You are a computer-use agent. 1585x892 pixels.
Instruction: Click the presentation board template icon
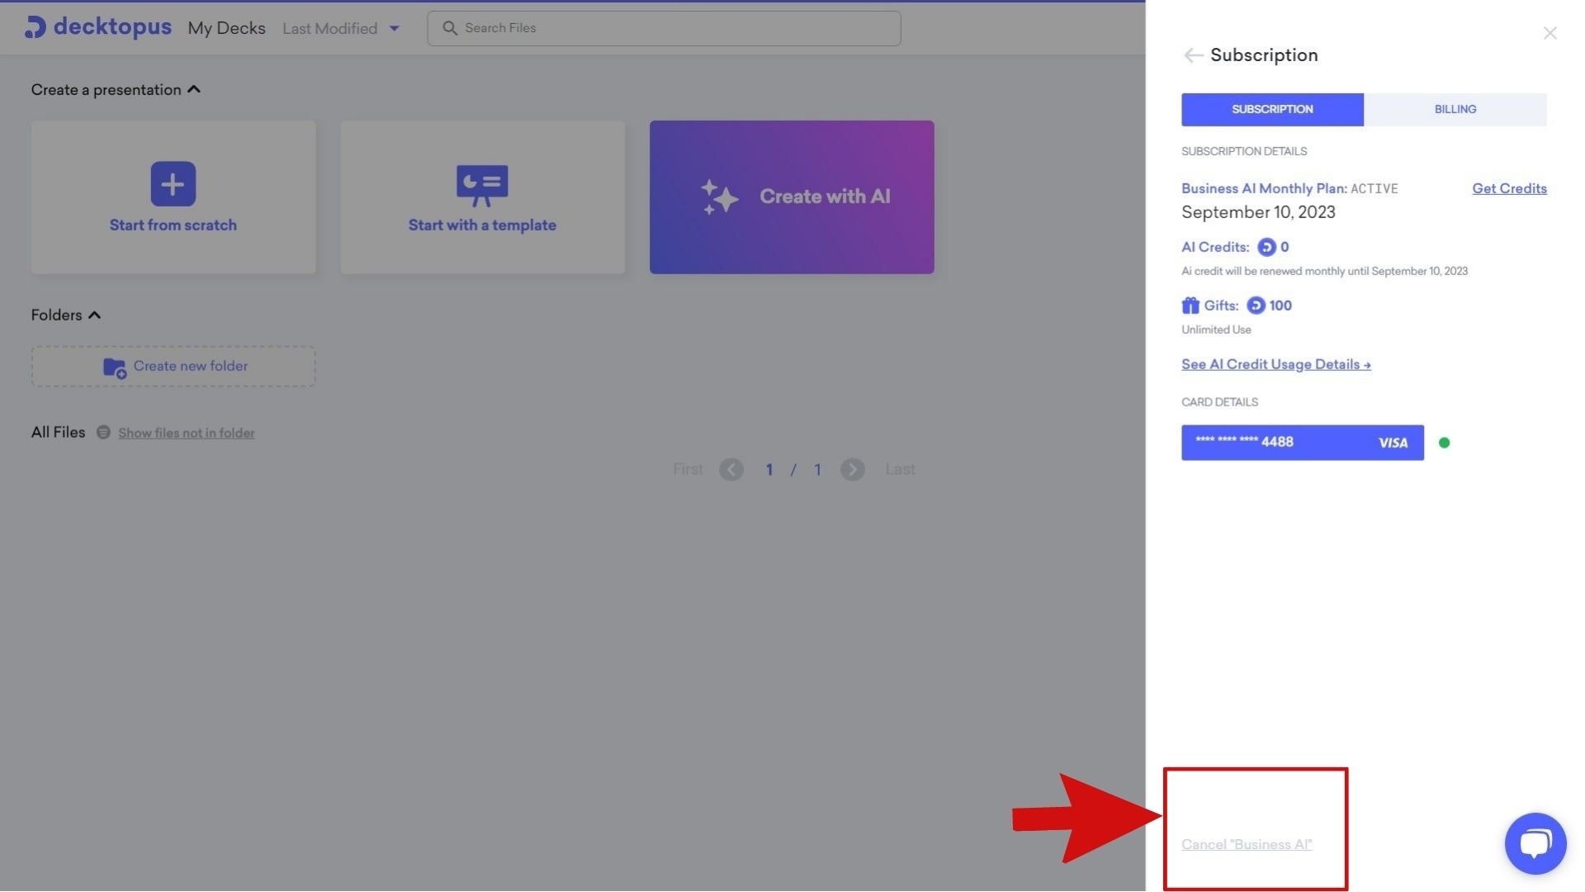coord(482,185)
